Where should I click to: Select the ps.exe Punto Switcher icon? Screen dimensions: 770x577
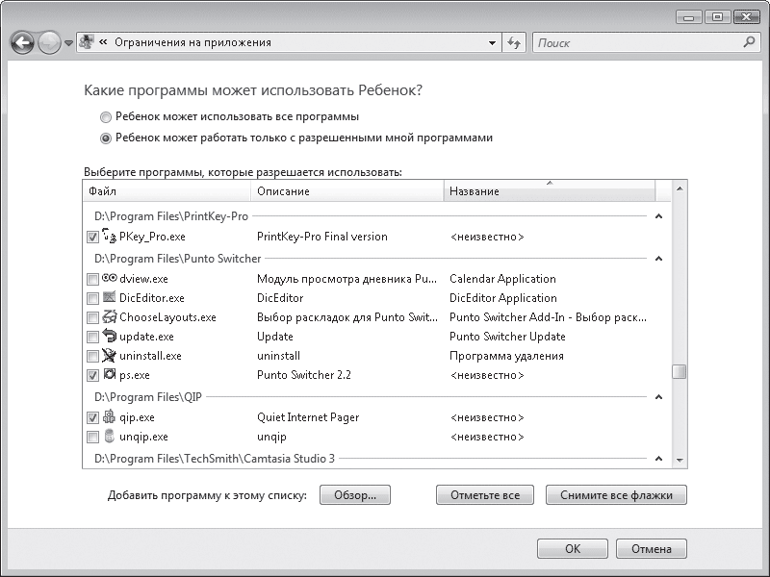click(x=109, y=375)
